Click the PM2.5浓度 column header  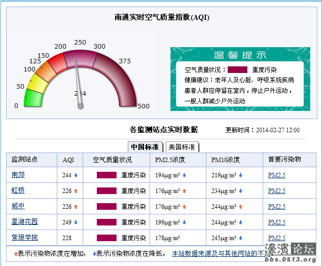pos(170,160)
